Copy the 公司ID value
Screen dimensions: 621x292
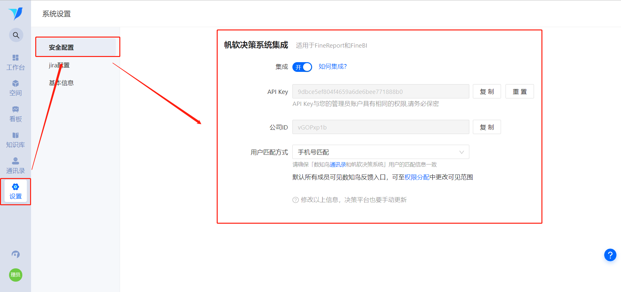pyautogui.click(x=487, y=127)
